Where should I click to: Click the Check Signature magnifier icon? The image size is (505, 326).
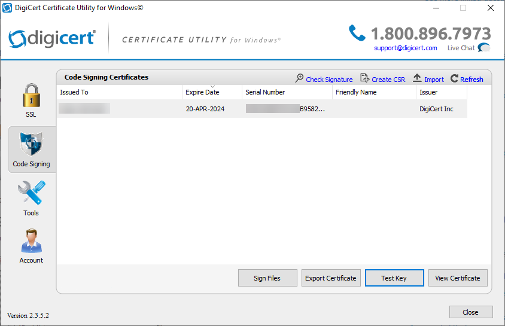pyautogui.click(x=299, y=78)
